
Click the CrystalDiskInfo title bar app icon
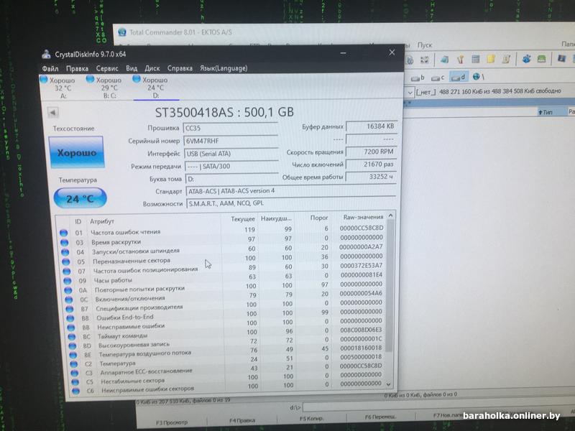click(x=46, y=54)
